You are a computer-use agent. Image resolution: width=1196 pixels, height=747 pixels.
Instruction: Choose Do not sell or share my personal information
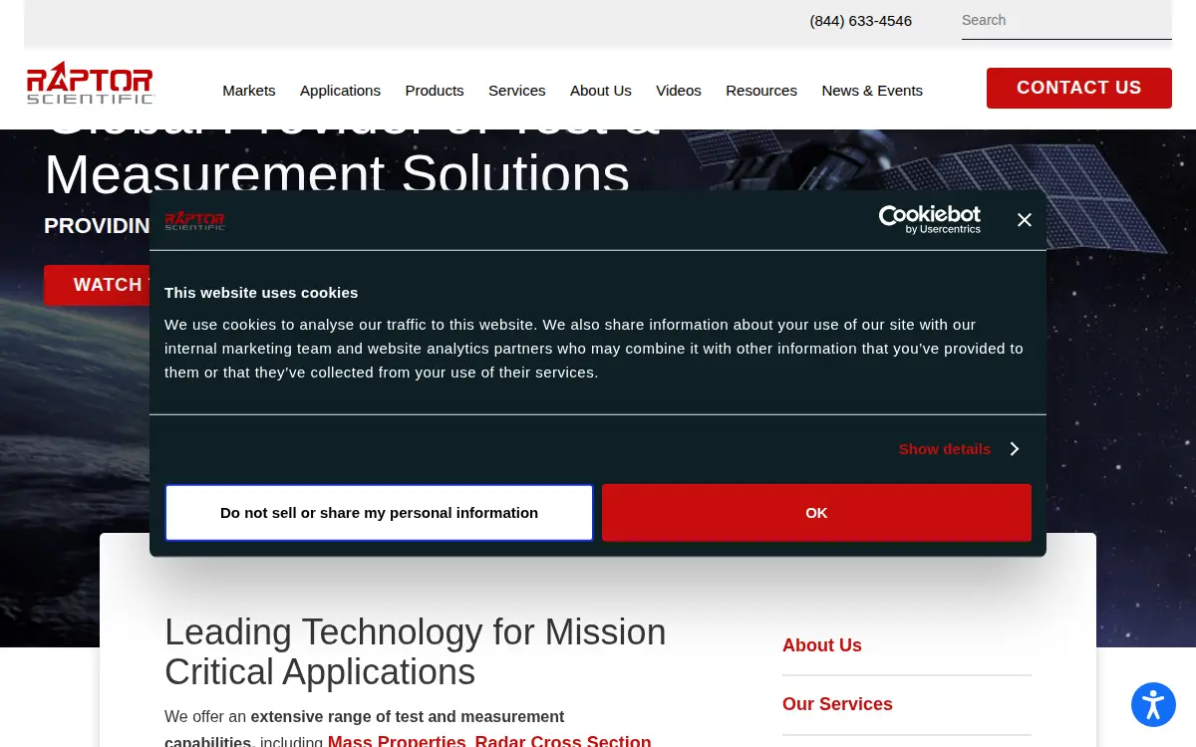[x=379, y=513]
